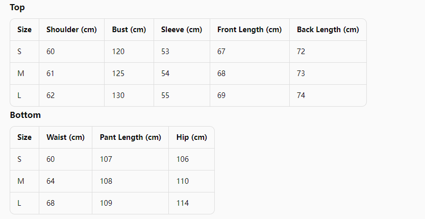The height and width of the screenshot is (219, 425).
Task: Select the Waist (cm) column header
Action: (65, 137)
